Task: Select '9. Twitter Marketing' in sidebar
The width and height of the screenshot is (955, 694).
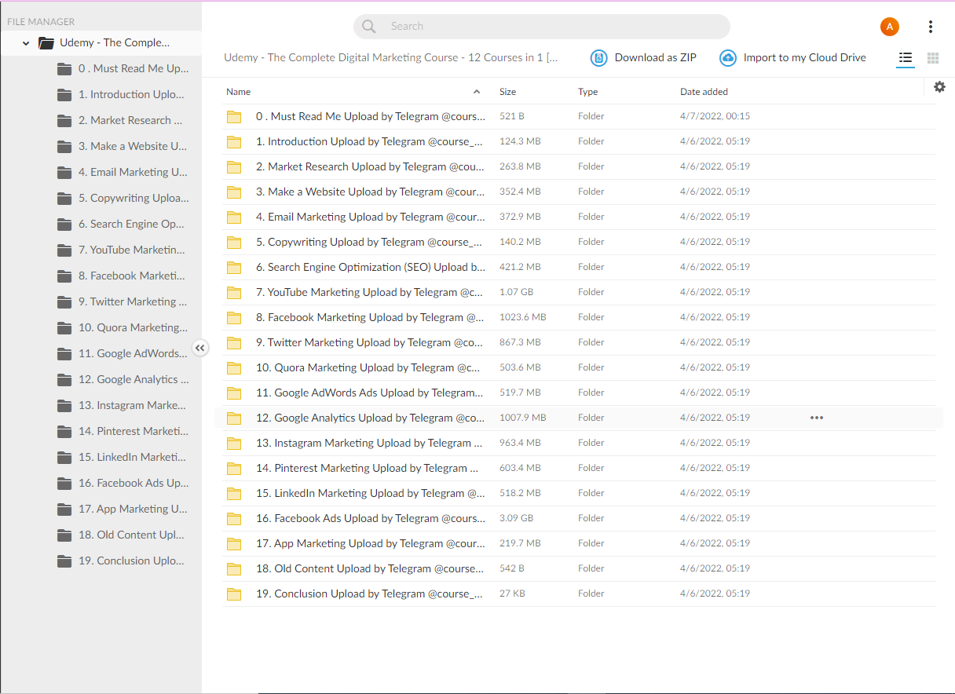Action: (133, 302)
